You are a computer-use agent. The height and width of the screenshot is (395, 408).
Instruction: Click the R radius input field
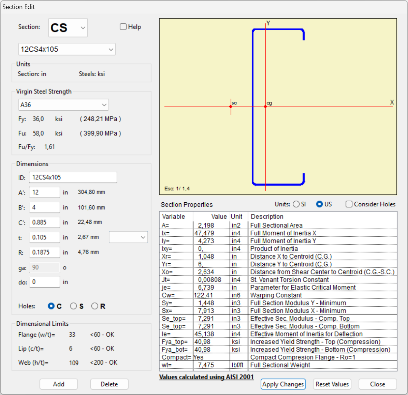point(45,252)
